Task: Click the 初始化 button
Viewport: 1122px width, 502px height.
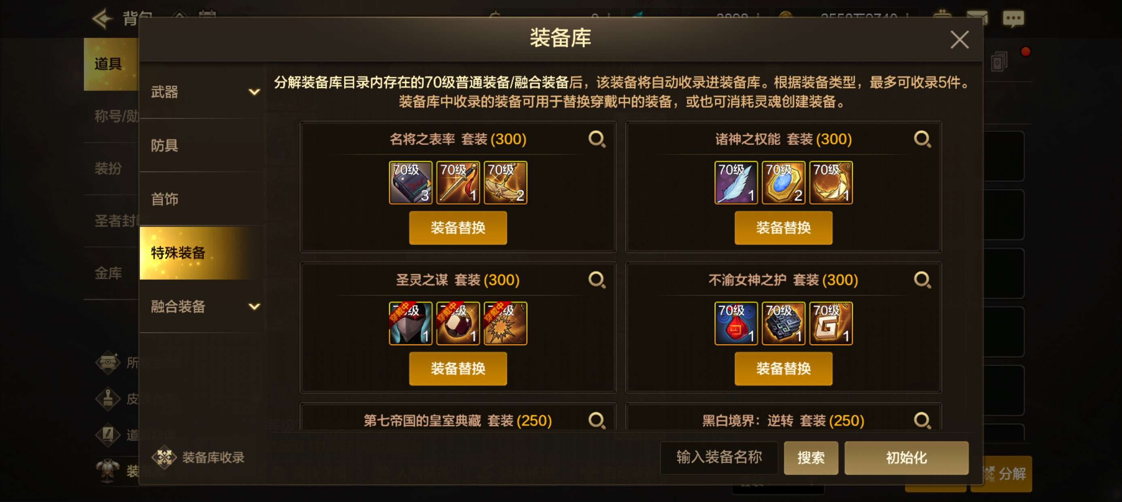Action: [906, 457]
